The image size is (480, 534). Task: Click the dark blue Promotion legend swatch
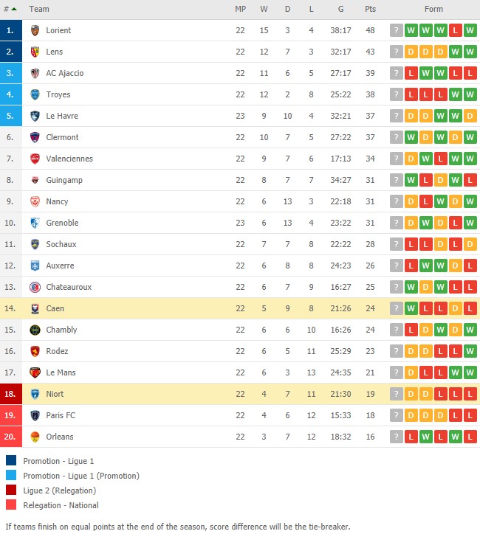[x=11, y=460]
